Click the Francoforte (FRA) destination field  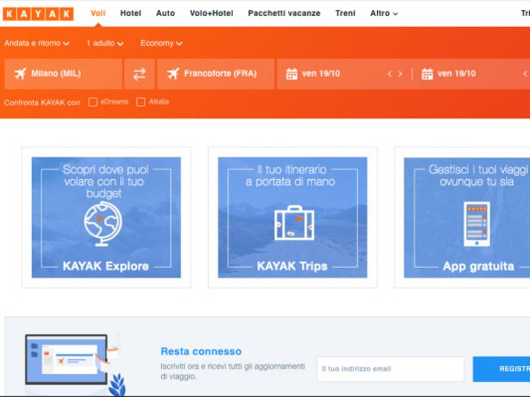click(215, 74)
